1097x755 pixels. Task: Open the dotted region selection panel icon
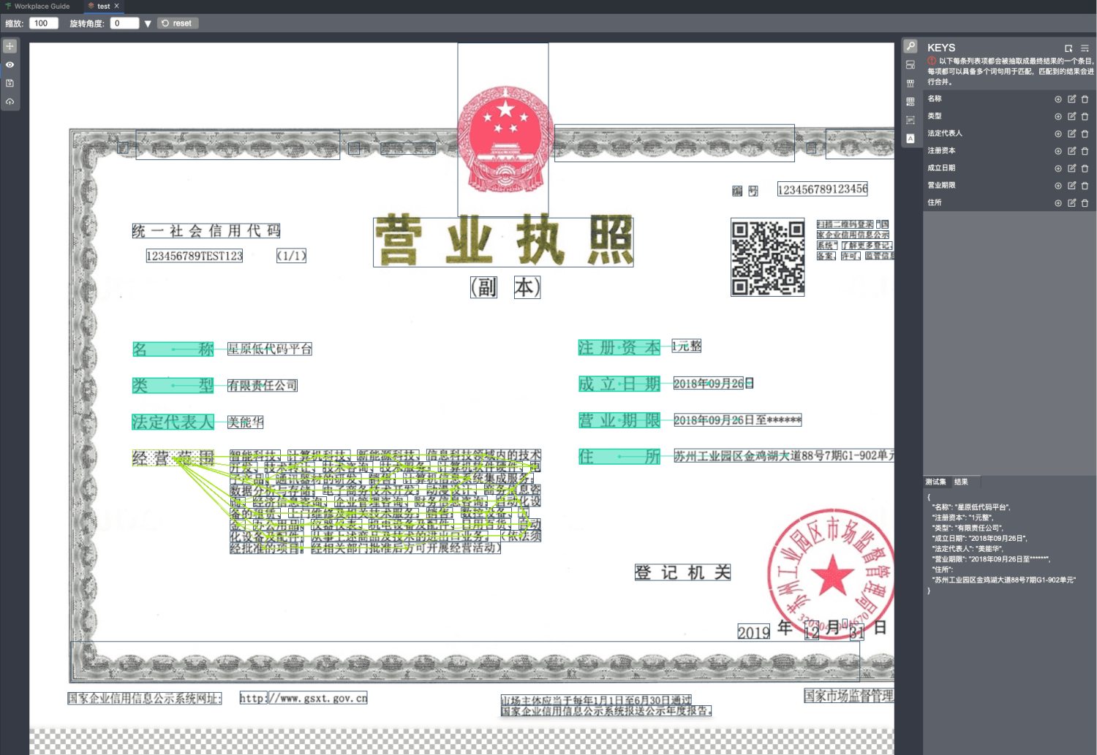(911, 120)
